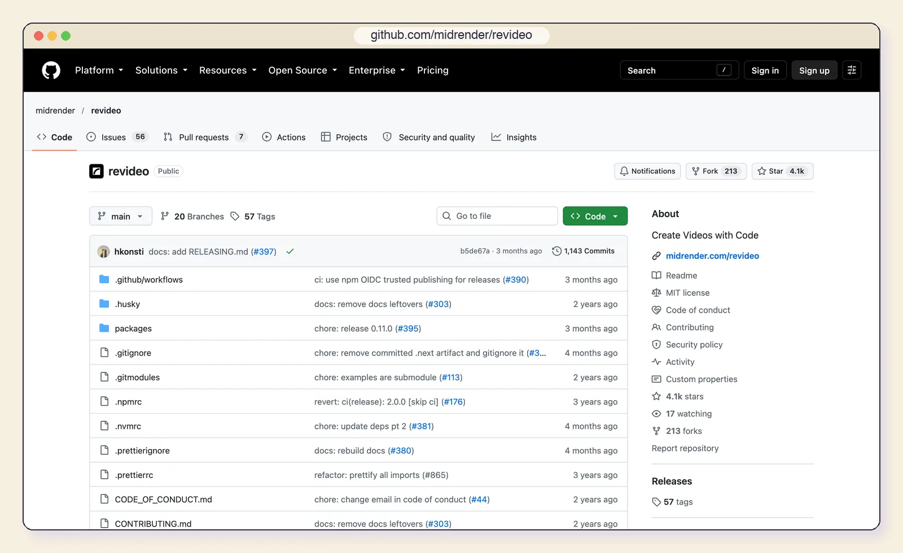Expand the Open Source menu
The height and width of the screenshot is (553, 903).
pyautogui.click(x=303, y=71)
